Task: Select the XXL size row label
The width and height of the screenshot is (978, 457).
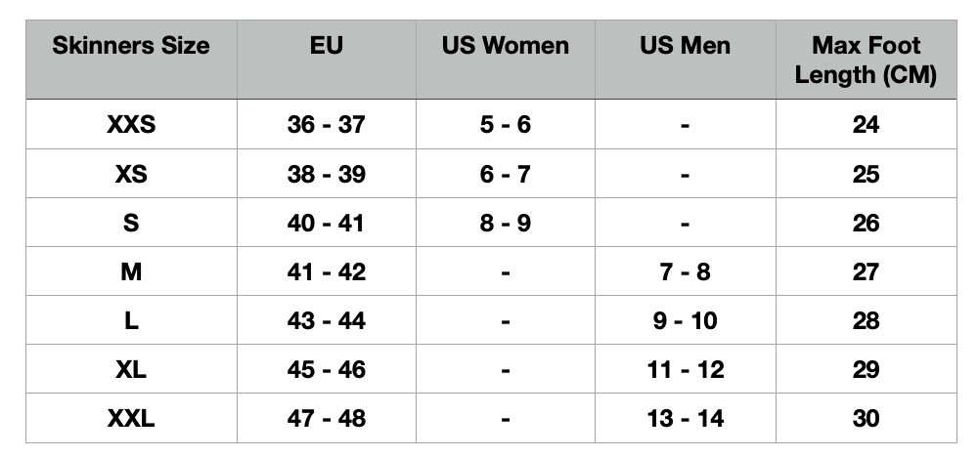Action: click(x=131, y=418)
